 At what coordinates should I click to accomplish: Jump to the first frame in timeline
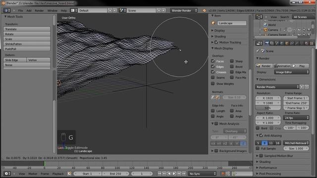159,174
